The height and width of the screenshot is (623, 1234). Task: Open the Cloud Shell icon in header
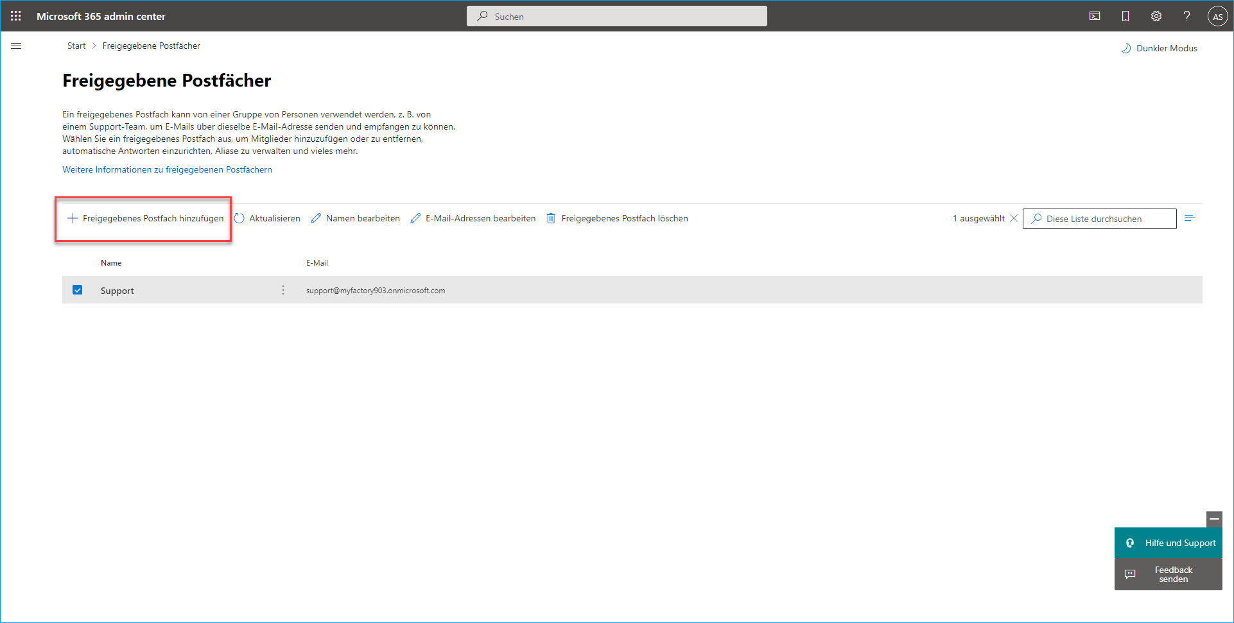click(x=1095, y=16)
